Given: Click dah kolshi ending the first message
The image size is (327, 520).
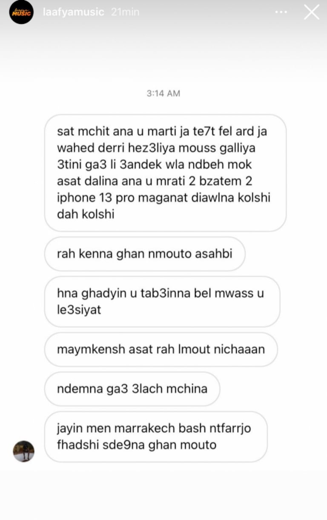Looking at the screenshot, I should tap(86, 214).
